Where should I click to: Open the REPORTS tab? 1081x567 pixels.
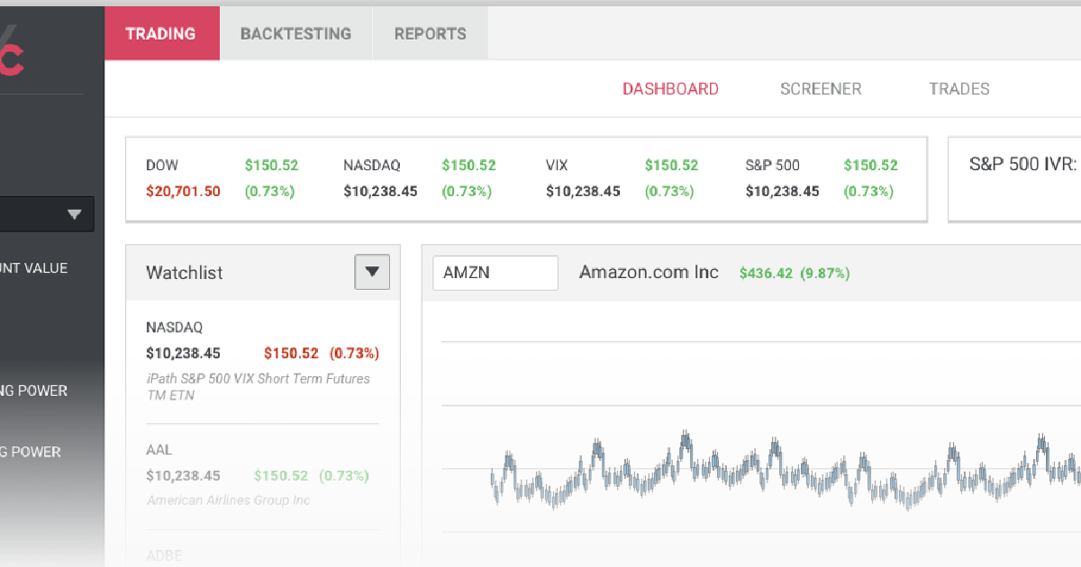[430, 33]
